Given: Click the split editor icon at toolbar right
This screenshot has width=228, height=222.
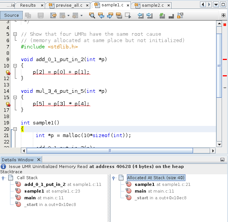Looking at the screenshot, I should tap(224, 15).
